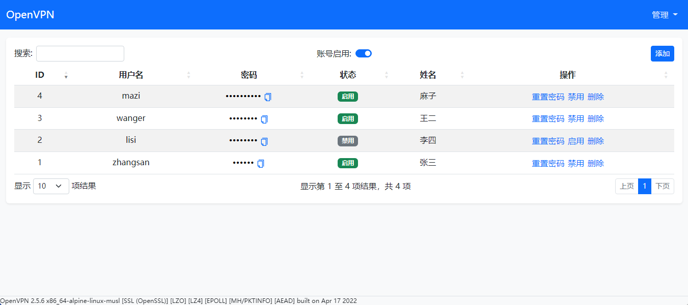
Task: Click 重置密码 for user wanger
Action: point(548,118)
